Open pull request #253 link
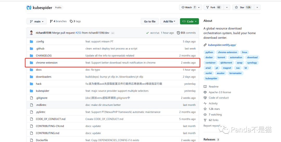Viewport: 281px width, 142px height. pyautogui.click(x=78, y=33)
